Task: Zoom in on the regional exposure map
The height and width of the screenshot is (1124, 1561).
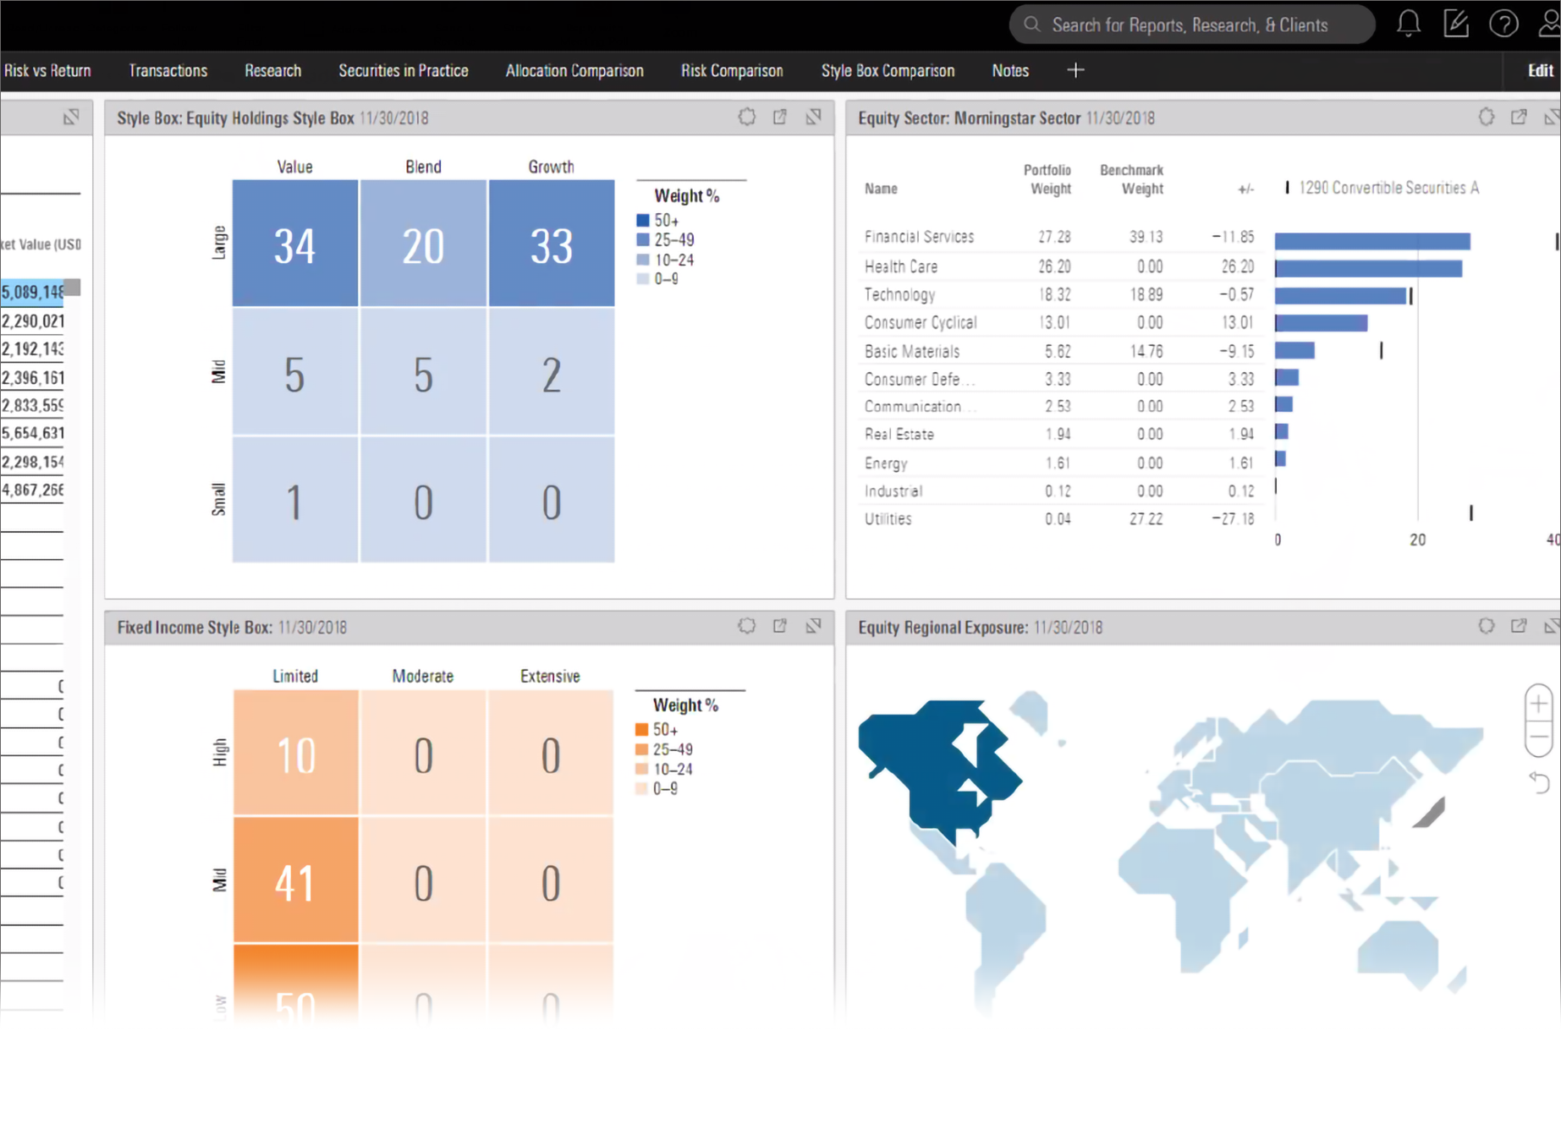Action: coord(1538,704)
